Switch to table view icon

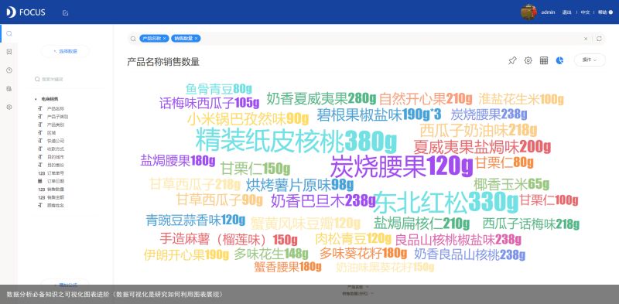[544, 60]
